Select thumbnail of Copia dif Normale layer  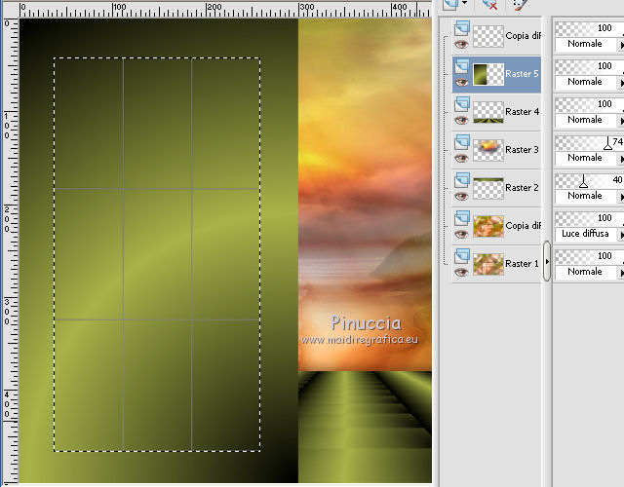(x=488, y=36)
